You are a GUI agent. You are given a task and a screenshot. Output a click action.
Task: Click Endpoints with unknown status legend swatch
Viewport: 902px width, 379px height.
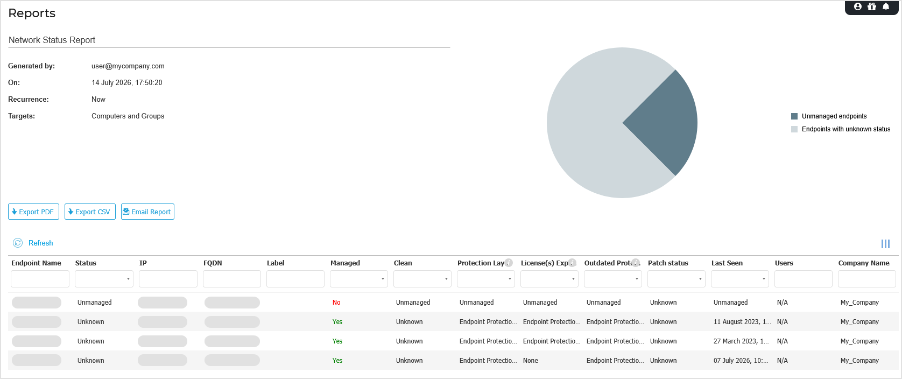(794, 129)
